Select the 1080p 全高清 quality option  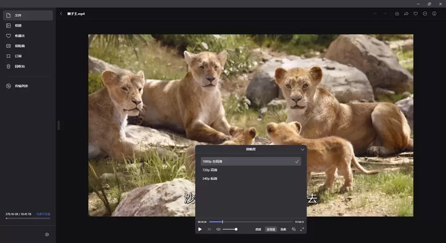point(251,161)
